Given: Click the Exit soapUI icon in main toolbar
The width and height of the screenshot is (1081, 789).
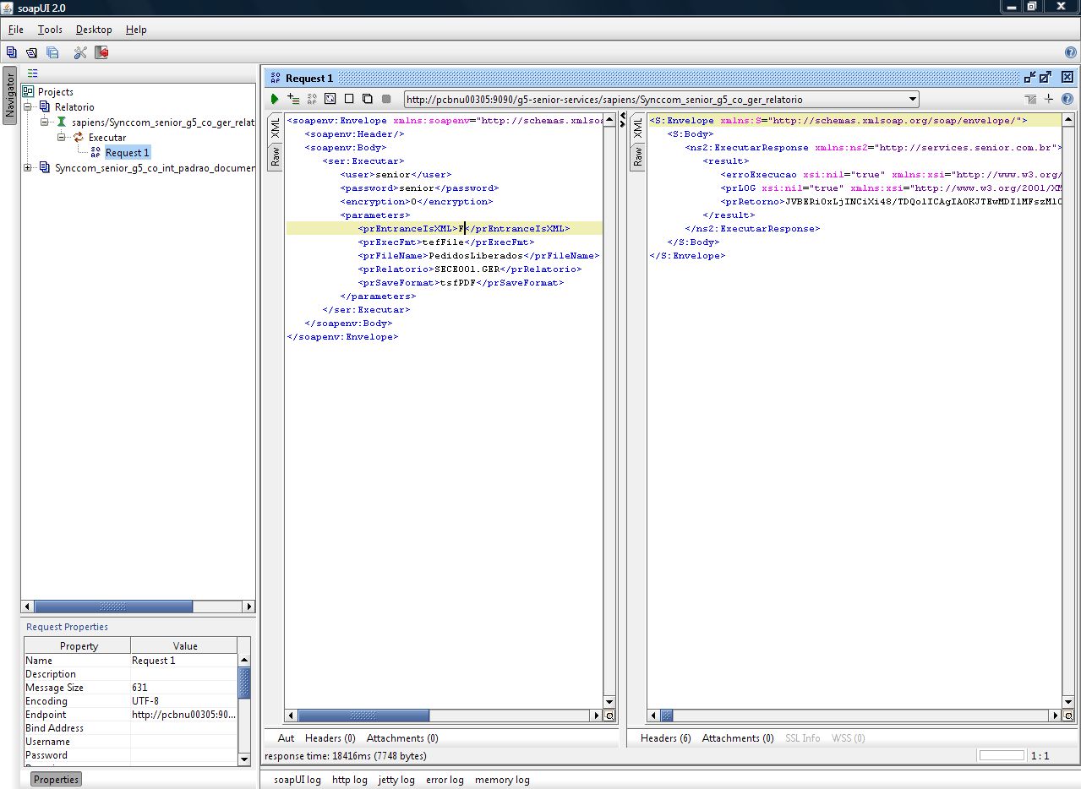Looking at the screenshot, I should [x=101, y=52].
